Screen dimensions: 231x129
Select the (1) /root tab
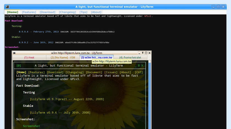(x=29, y=58)
